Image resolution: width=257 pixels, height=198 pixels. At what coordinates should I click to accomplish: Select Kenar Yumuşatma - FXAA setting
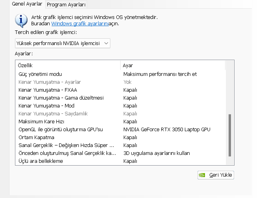pyautogui.click(x=48, y=90)
